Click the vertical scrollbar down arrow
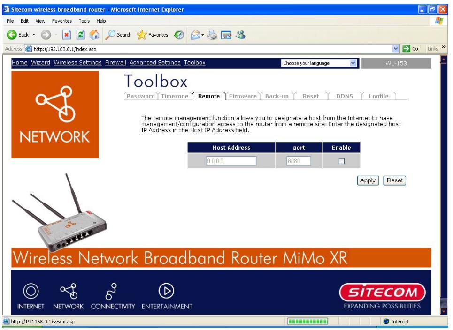Image resolution: width=453 pixels, height=330 pixels. [x=444, y=312]
